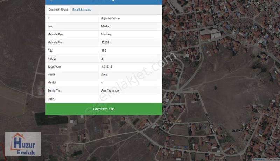Click the Huzur Emlak logo
This screenshot has height=161, width=280.
23,144
